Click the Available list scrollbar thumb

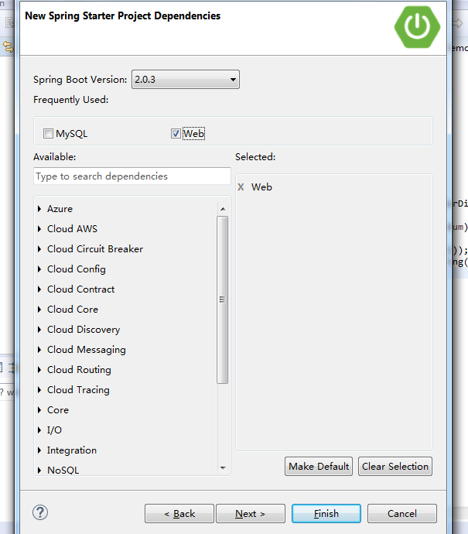click(222, 300)
